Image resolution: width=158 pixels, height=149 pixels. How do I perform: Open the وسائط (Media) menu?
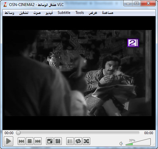pos(9,13)
